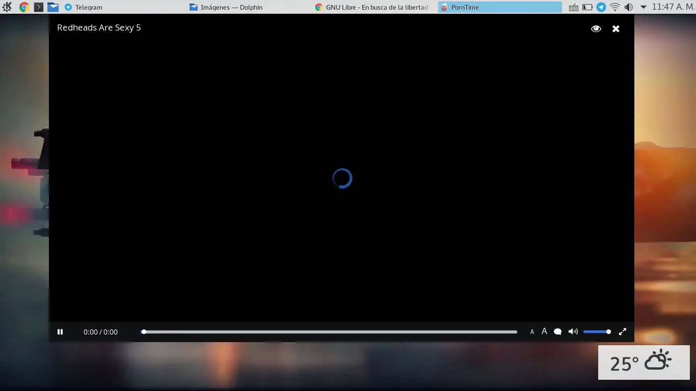Viewport: 696px width, 391px height.
Task: Select the PornTime taskbar entry
Action: pyautogui.click(x=500, y=7)
